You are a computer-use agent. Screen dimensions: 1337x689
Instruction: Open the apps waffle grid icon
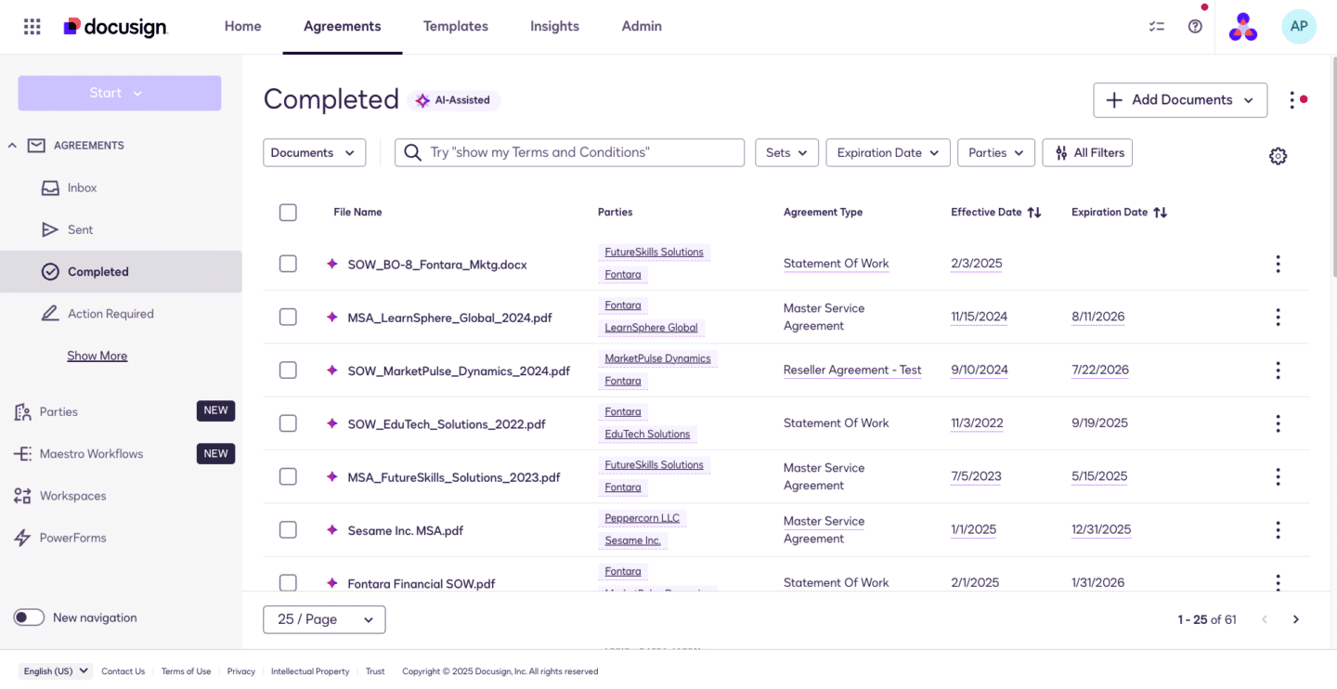[x=32, y=26]
